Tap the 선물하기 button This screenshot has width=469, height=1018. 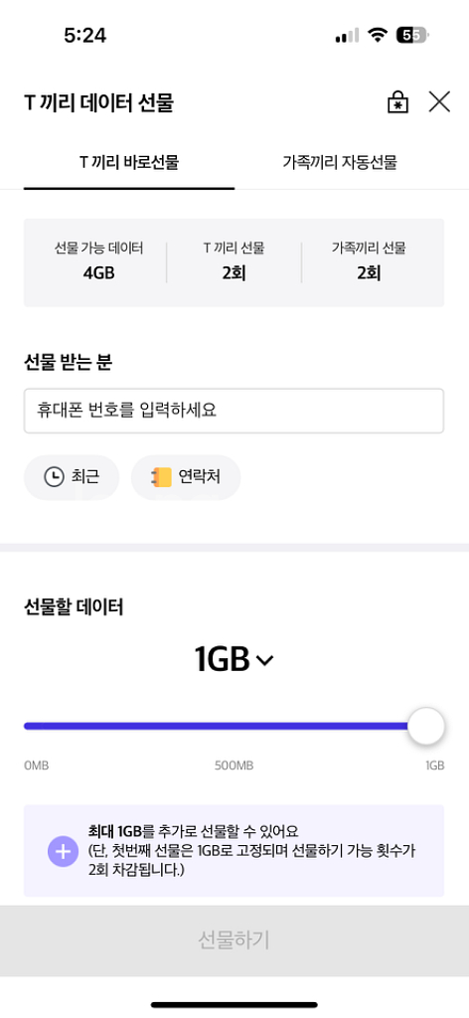[234, 940]
